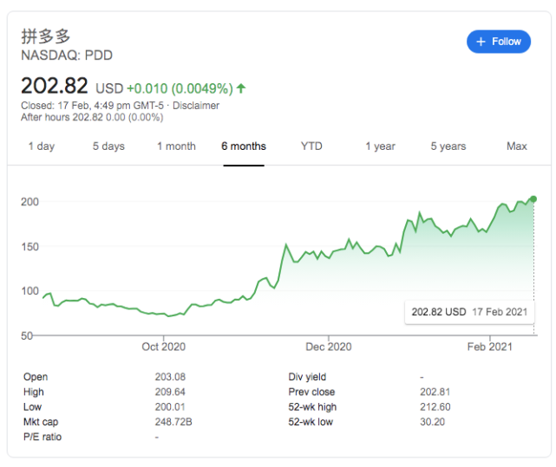Click the Dec 2020 axis label
The width and height of the screenshot is (556, 467).
pyautogui.click(x=328, y=347)
